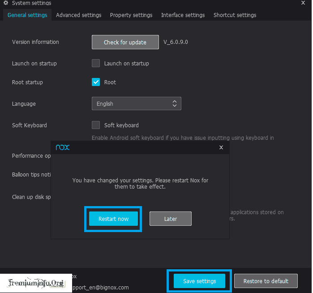Click the restart Nox message text
The height and width of the screenshot is (293, 313).
(140, 183)
